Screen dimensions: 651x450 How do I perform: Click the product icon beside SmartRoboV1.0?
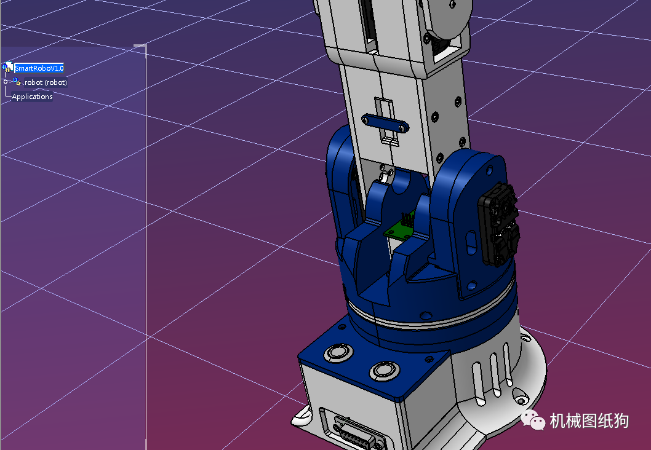[x=7, y=68]
